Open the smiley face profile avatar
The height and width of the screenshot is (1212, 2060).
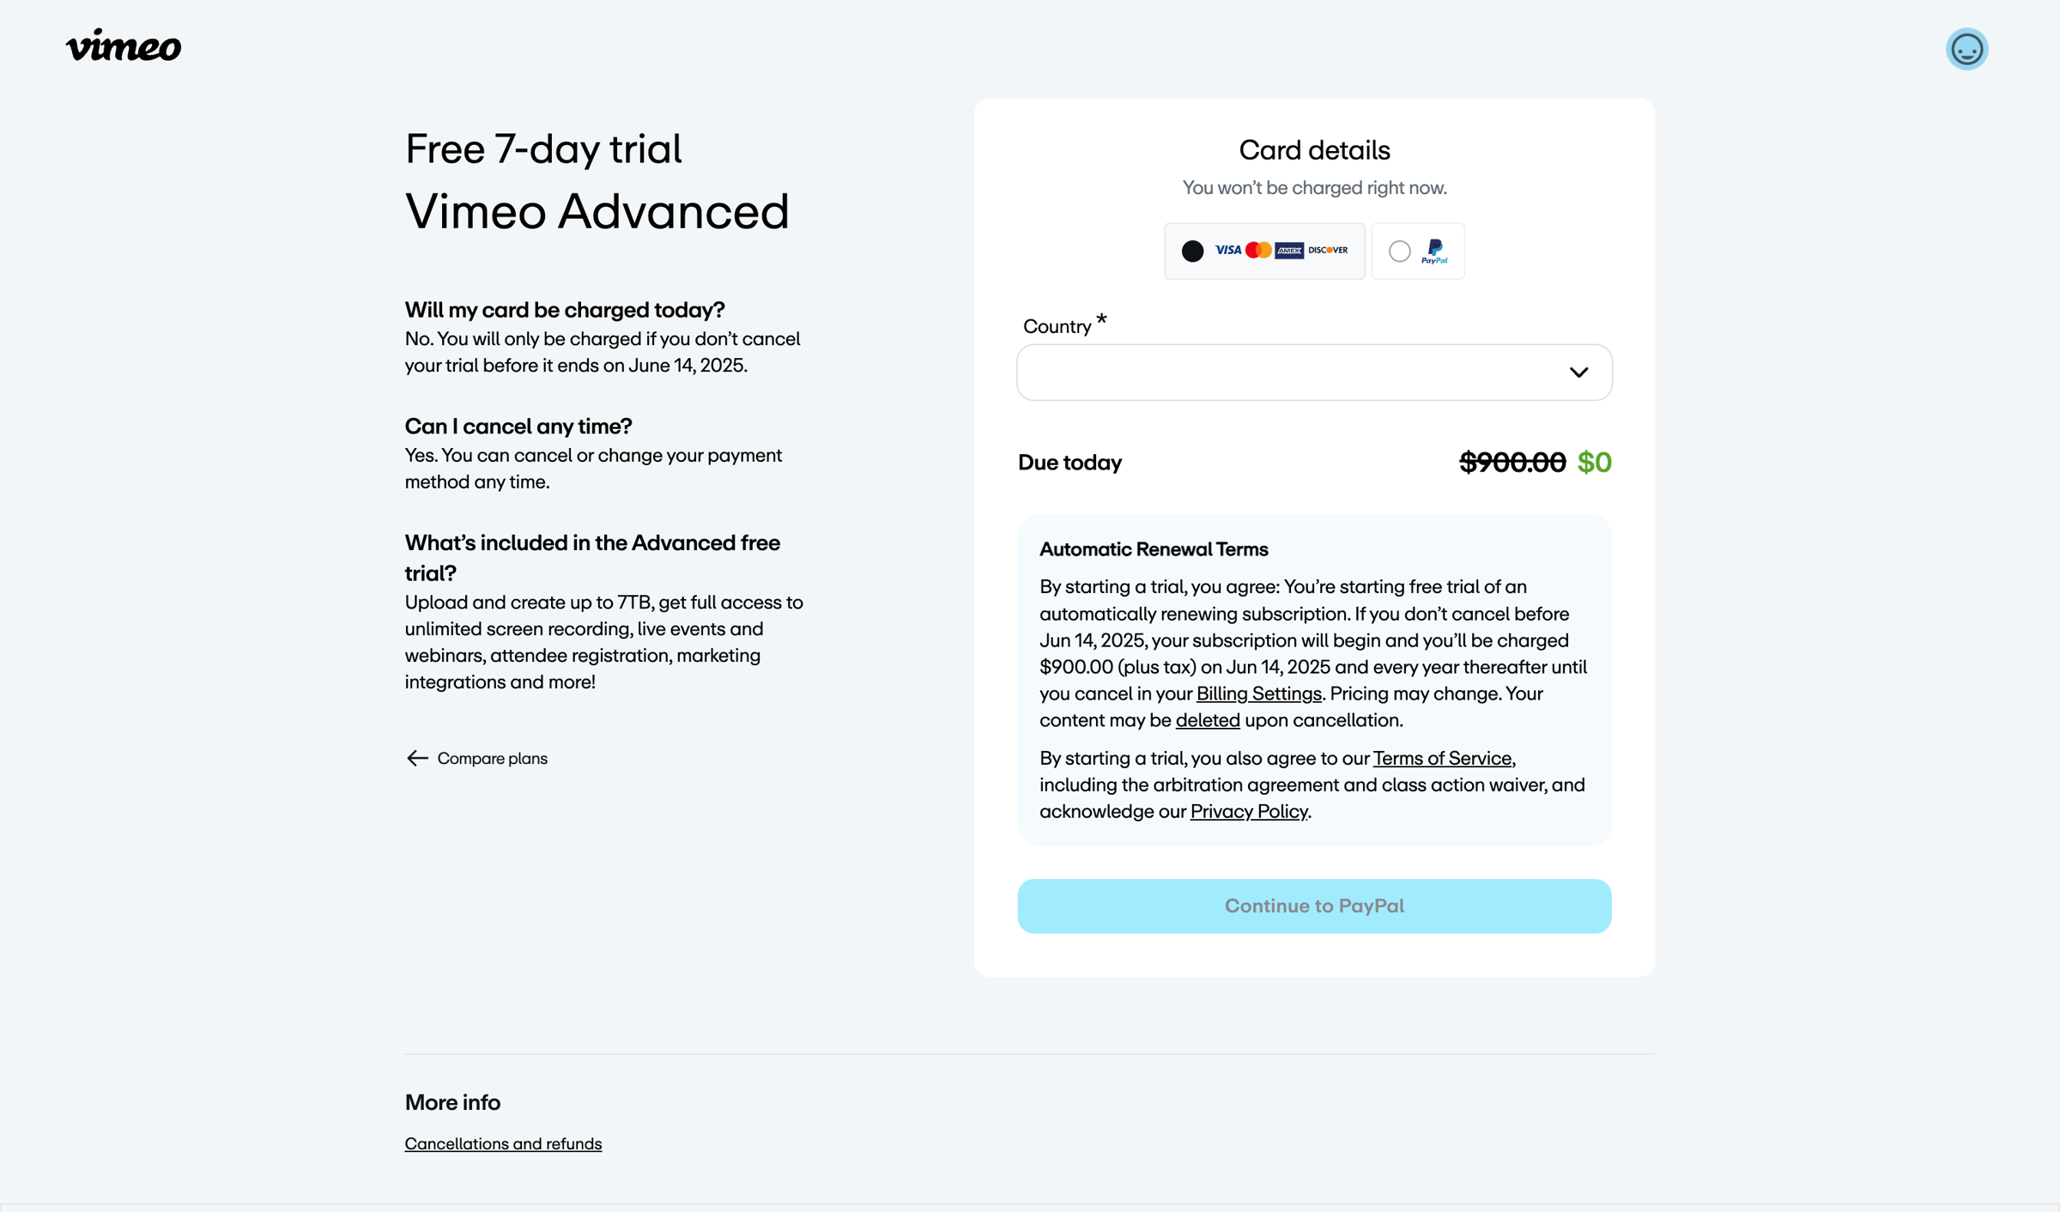point(1966,49)
